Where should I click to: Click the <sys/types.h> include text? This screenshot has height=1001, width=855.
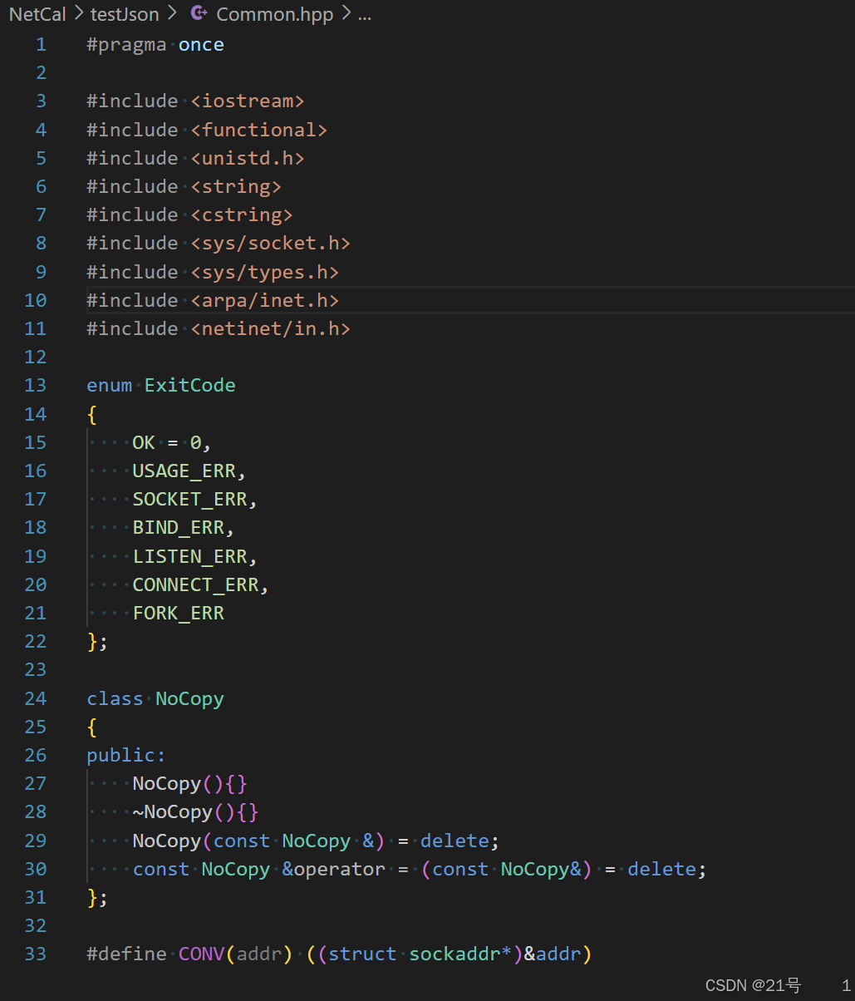pos(265,272)
